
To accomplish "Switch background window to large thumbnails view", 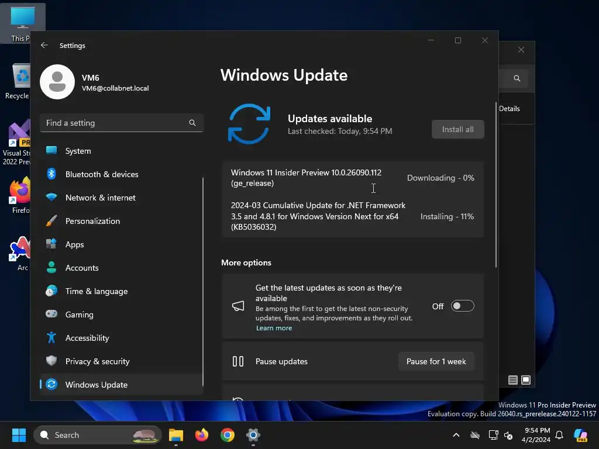I will click(526, 380).
